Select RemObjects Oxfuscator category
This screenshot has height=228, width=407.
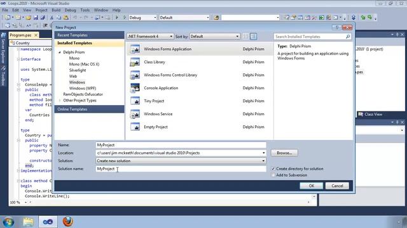(83, 94)
